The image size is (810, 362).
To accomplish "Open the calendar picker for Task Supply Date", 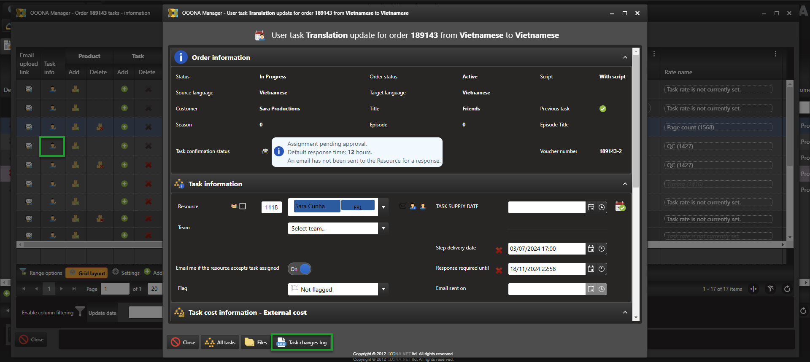I will click(x=591, y=207).
